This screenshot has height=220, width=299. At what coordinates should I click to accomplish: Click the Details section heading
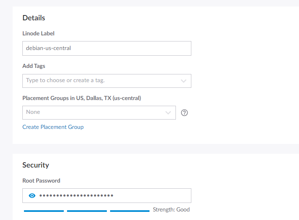[34, 18]
